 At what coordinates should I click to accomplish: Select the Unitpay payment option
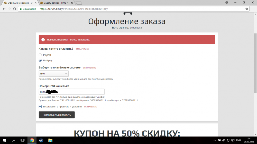(x=40, y=60)
